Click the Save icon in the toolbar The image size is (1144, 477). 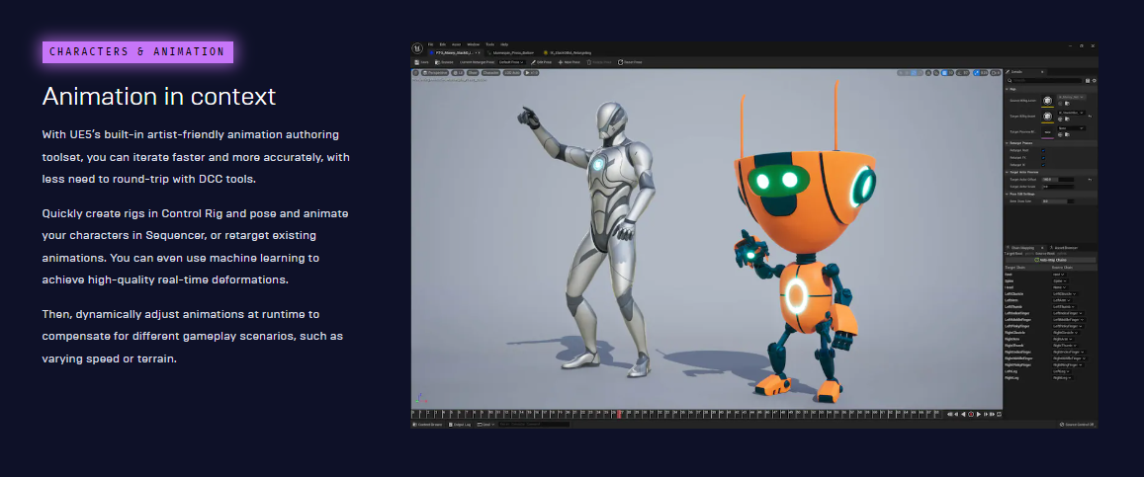coord(421,61)
